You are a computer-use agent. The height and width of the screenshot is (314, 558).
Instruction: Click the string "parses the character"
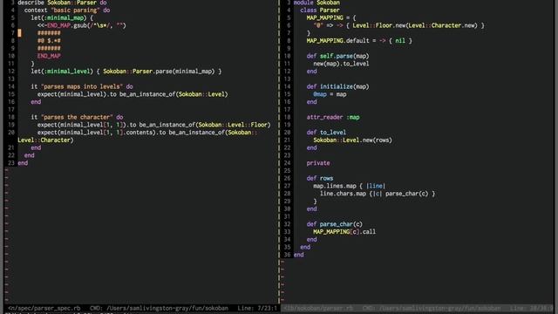click(x=77, y=117)
